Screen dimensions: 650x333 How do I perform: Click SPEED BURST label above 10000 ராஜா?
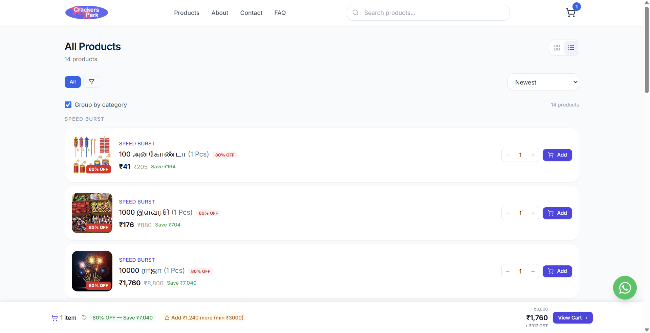click(x=137, y=260)
